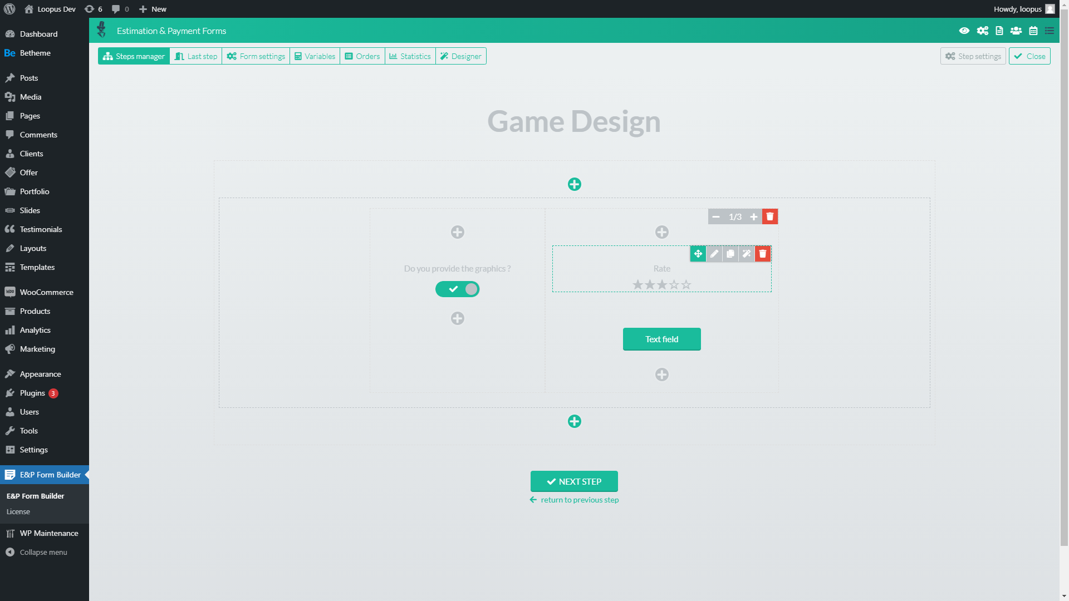Switch to the Form settings tab
Viewport: 1069px width, 601px height.
tap(256, 56)
